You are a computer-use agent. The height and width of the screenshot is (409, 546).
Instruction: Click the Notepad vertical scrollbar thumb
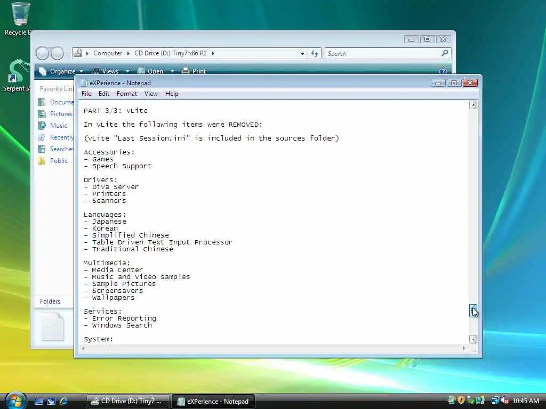(473, 310)
